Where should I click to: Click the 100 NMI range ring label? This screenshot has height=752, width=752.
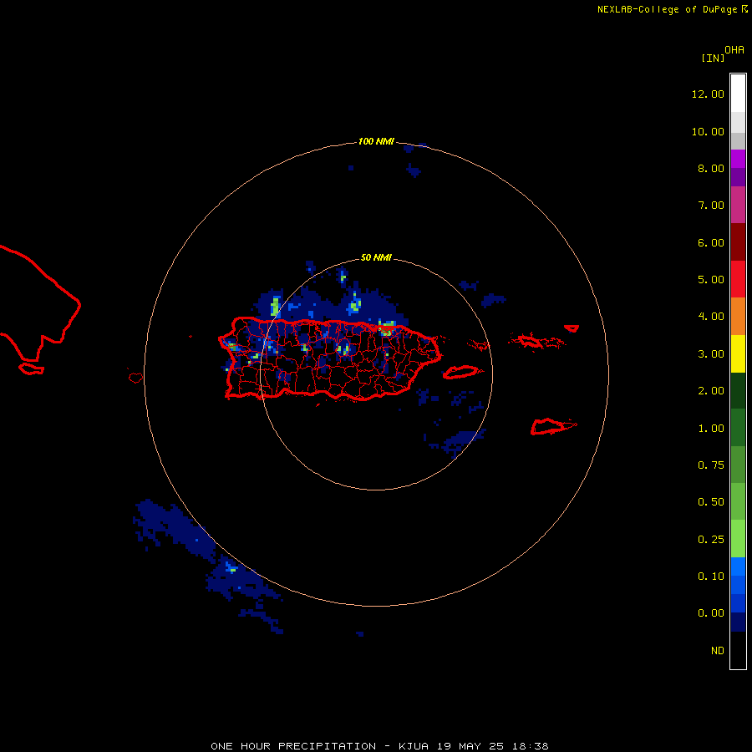376,141
